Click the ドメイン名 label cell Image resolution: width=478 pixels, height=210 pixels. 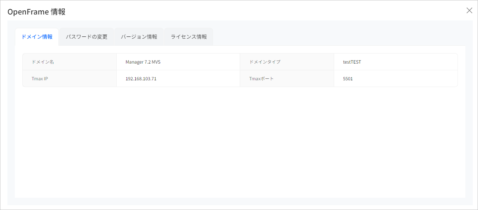click(x=70, y=62)
